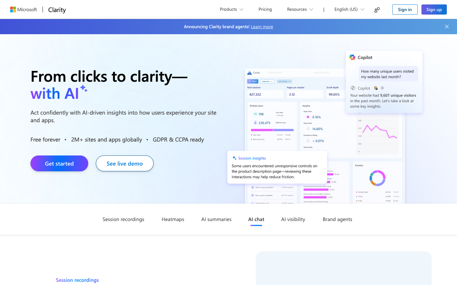457x285 pixels.
Task: Click the user icon beside 236,475
Action: tap(255, 123)
